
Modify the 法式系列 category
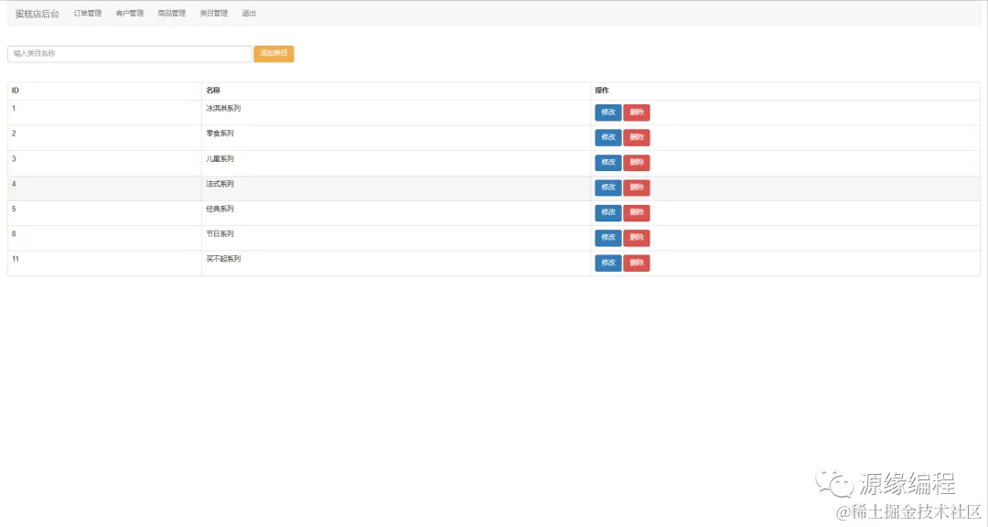608,188
